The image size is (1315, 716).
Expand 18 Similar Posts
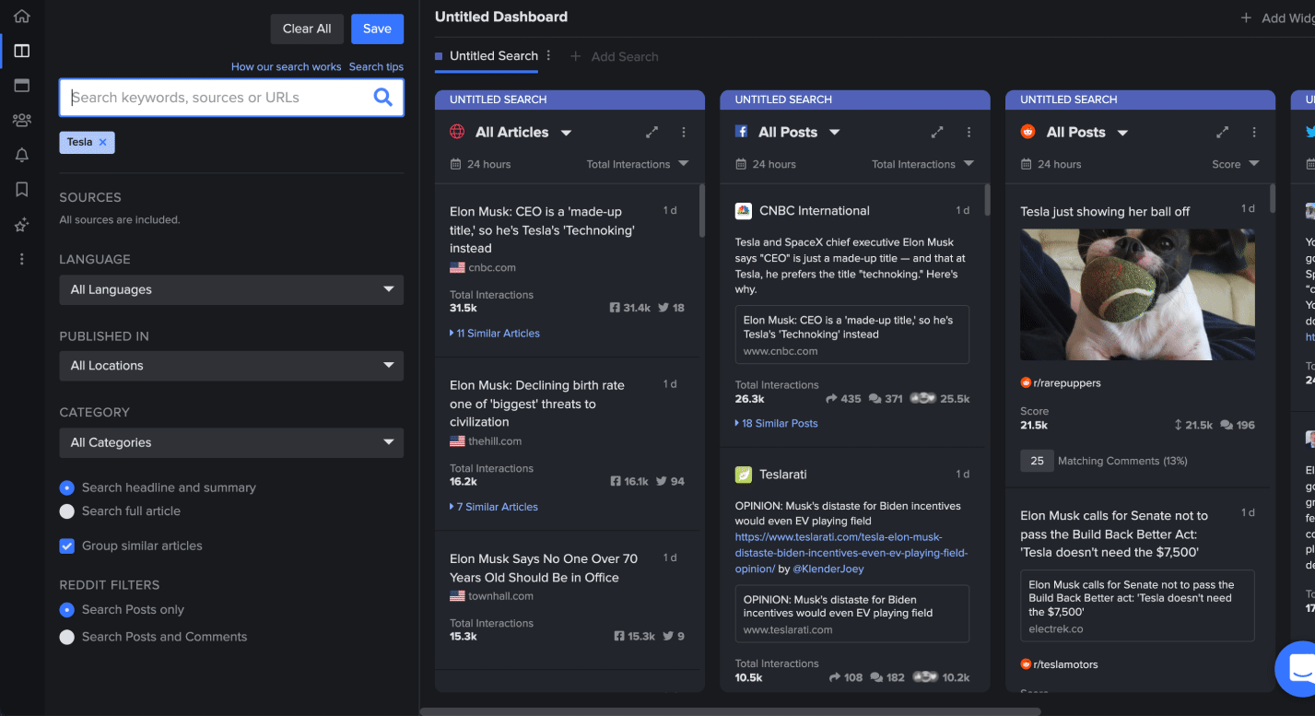click(776, 424)
